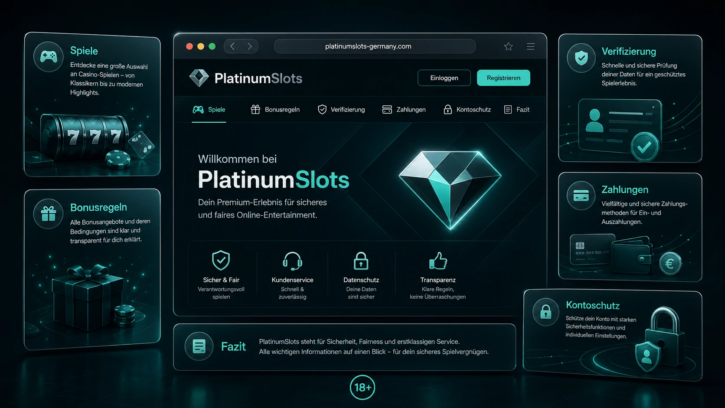Click the Zahlungen card heading
The height and width of the screenshot is (408, 725).
point(625,189)
